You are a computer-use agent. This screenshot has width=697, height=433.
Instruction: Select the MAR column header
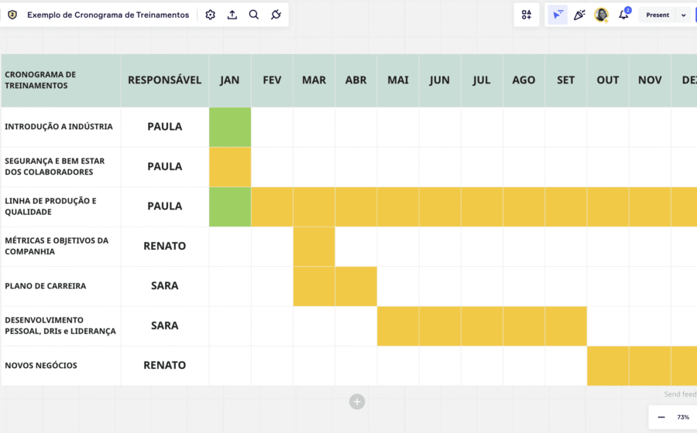click(314, 80)
